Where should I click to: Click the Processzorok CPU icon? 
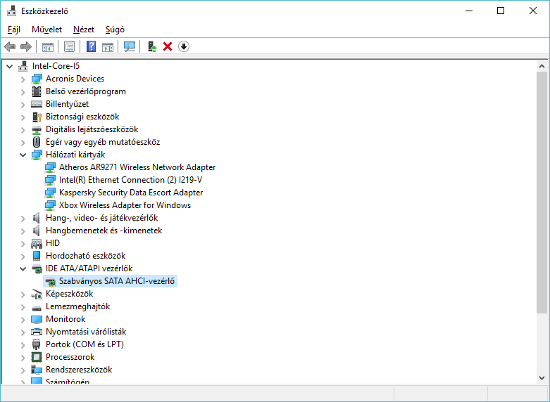point(37,357)
